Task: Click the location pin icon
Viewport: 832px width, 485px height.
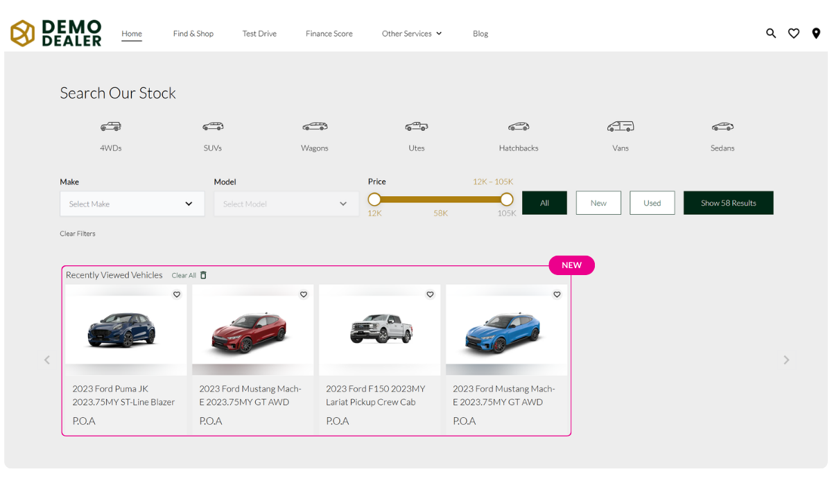Action: point(815,33)
